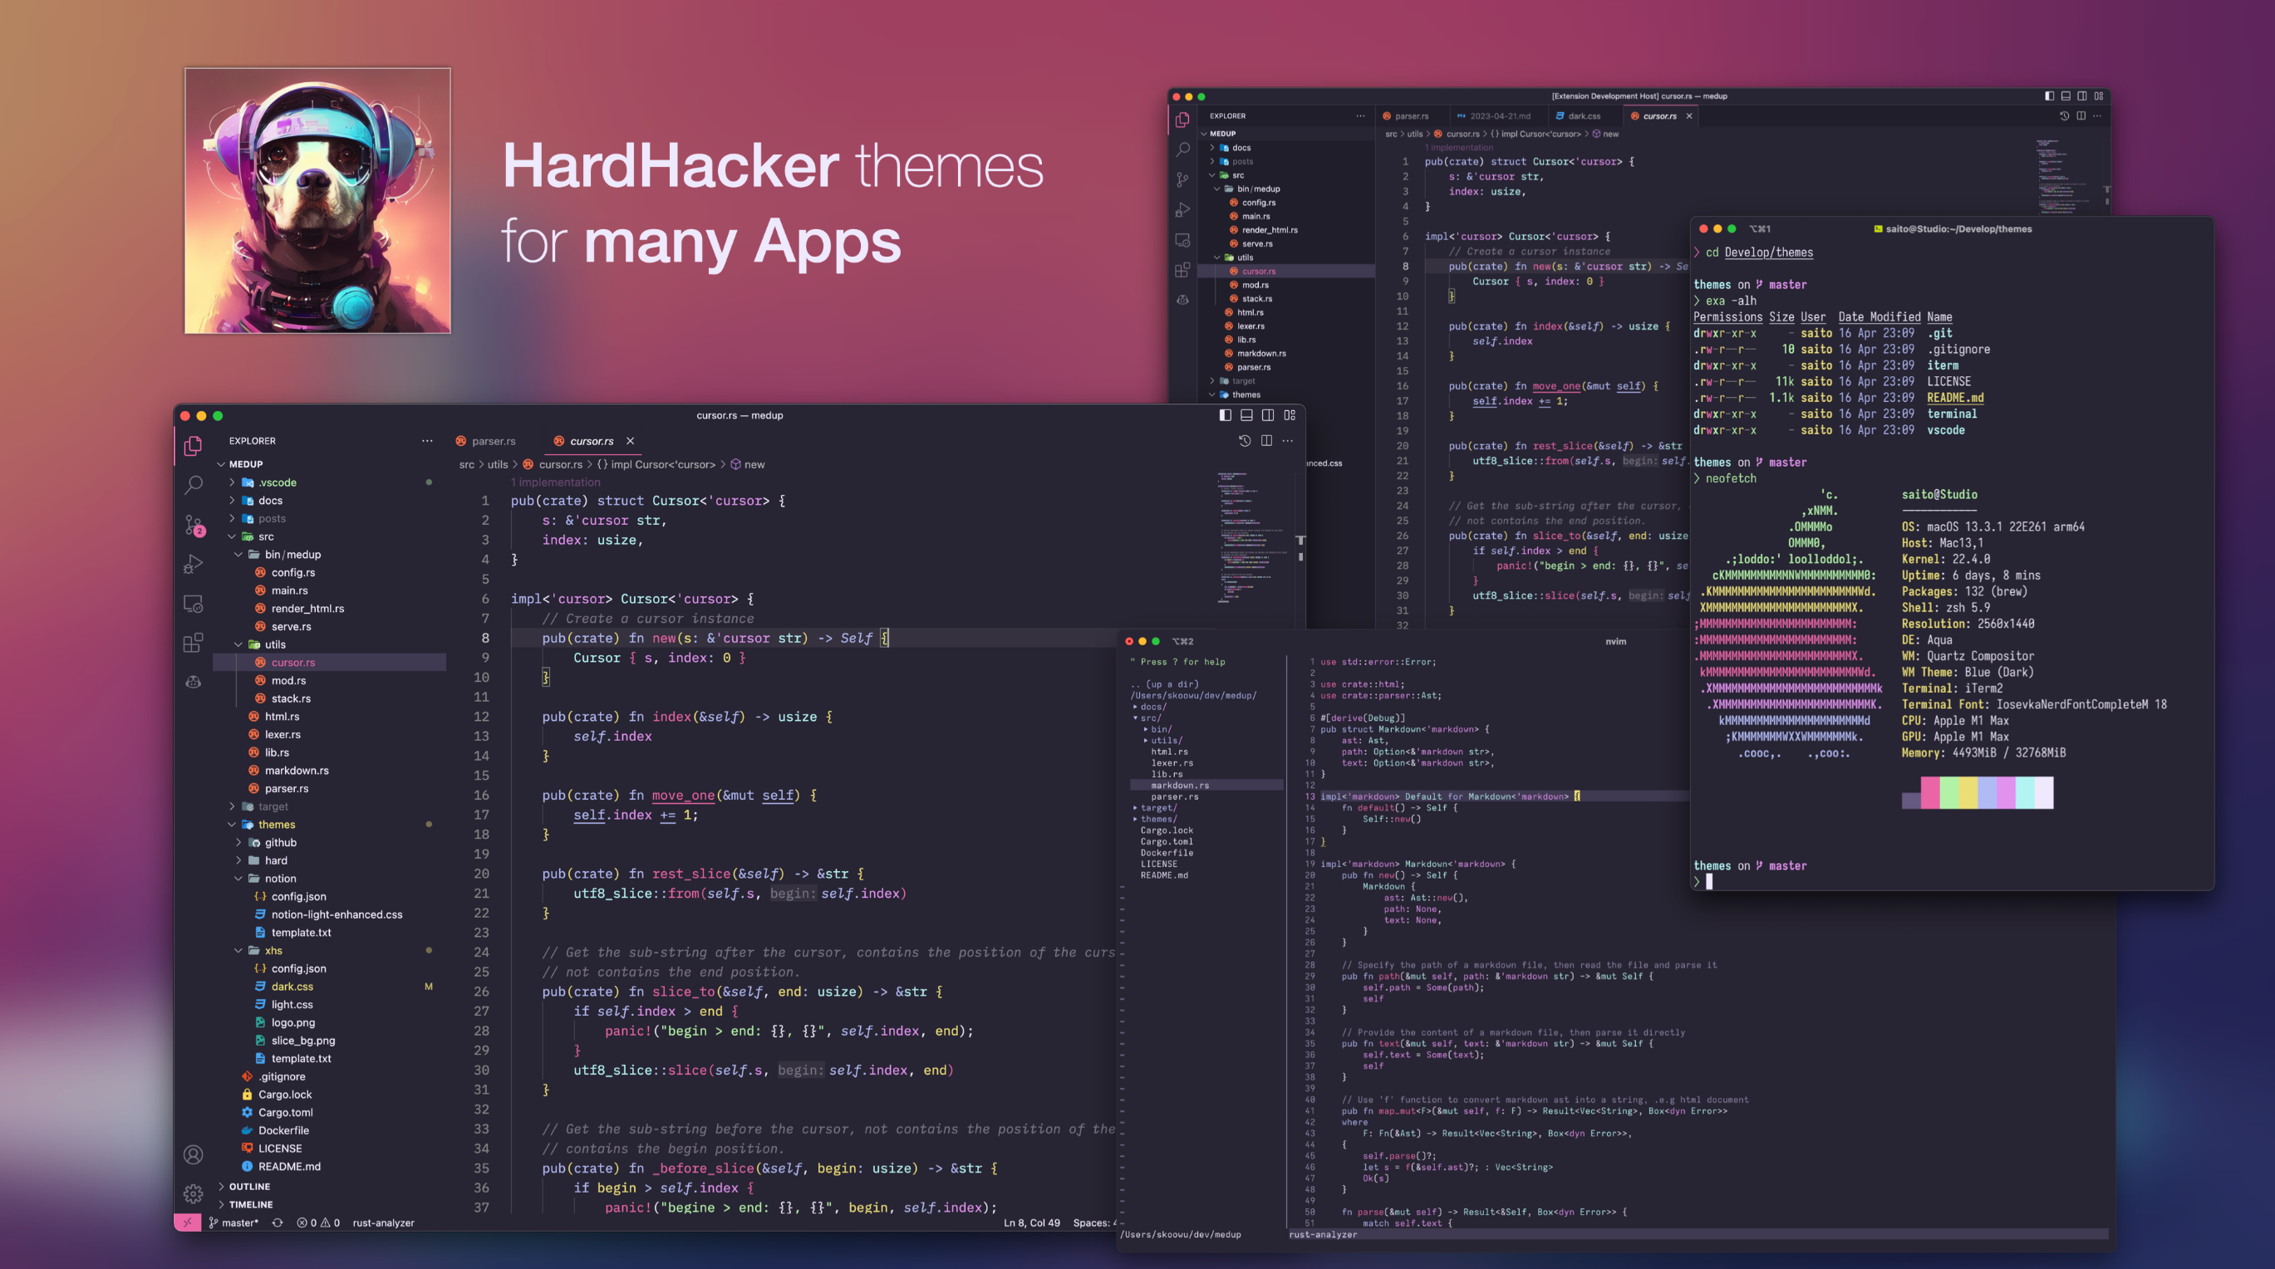The width and height of the screenshot is (2275, 1269).
Task: Open Run and Debug in back VS Code window
Action: tap(1182, 210)
